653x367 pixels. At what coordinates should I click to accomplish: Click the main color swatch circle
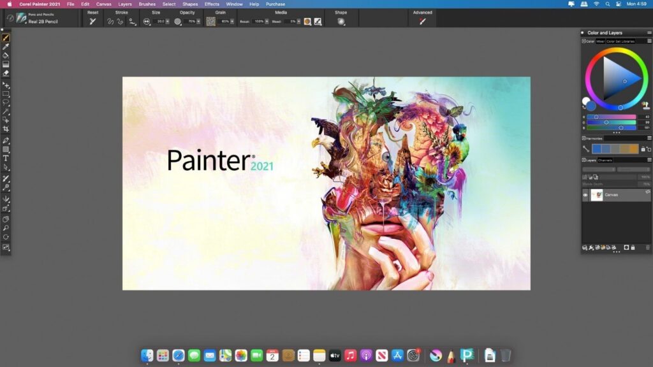pyautogui.click(x=591, y=106)
